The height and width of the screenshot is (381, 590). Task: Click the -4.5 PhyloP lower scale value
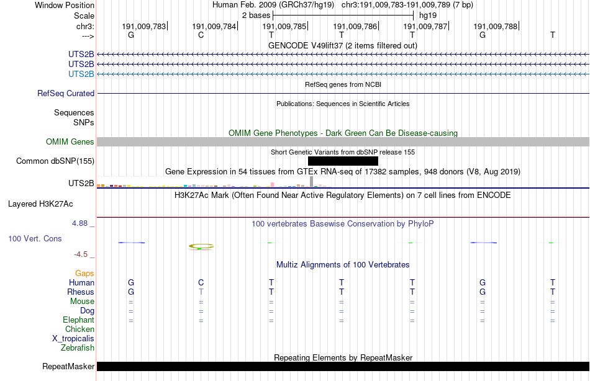(81, 254)
